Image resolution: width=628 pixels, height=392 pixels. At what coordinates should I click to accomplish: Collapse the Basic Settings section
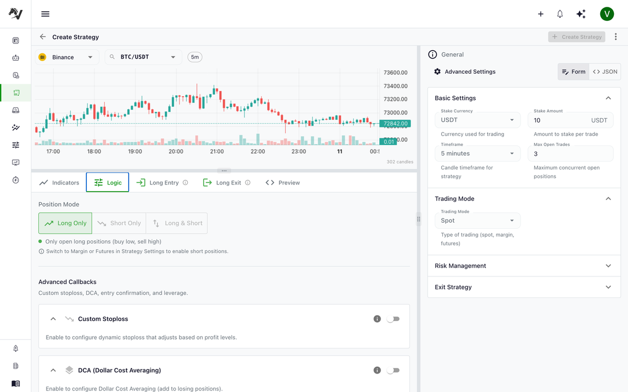coord(608,98)
